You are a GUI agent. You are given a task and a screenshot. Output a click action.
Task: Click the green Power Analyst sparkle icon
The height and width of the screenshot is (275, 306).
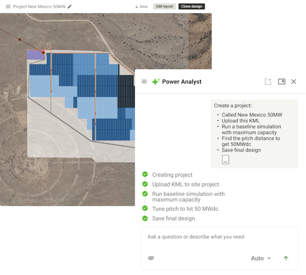[156, 81]
